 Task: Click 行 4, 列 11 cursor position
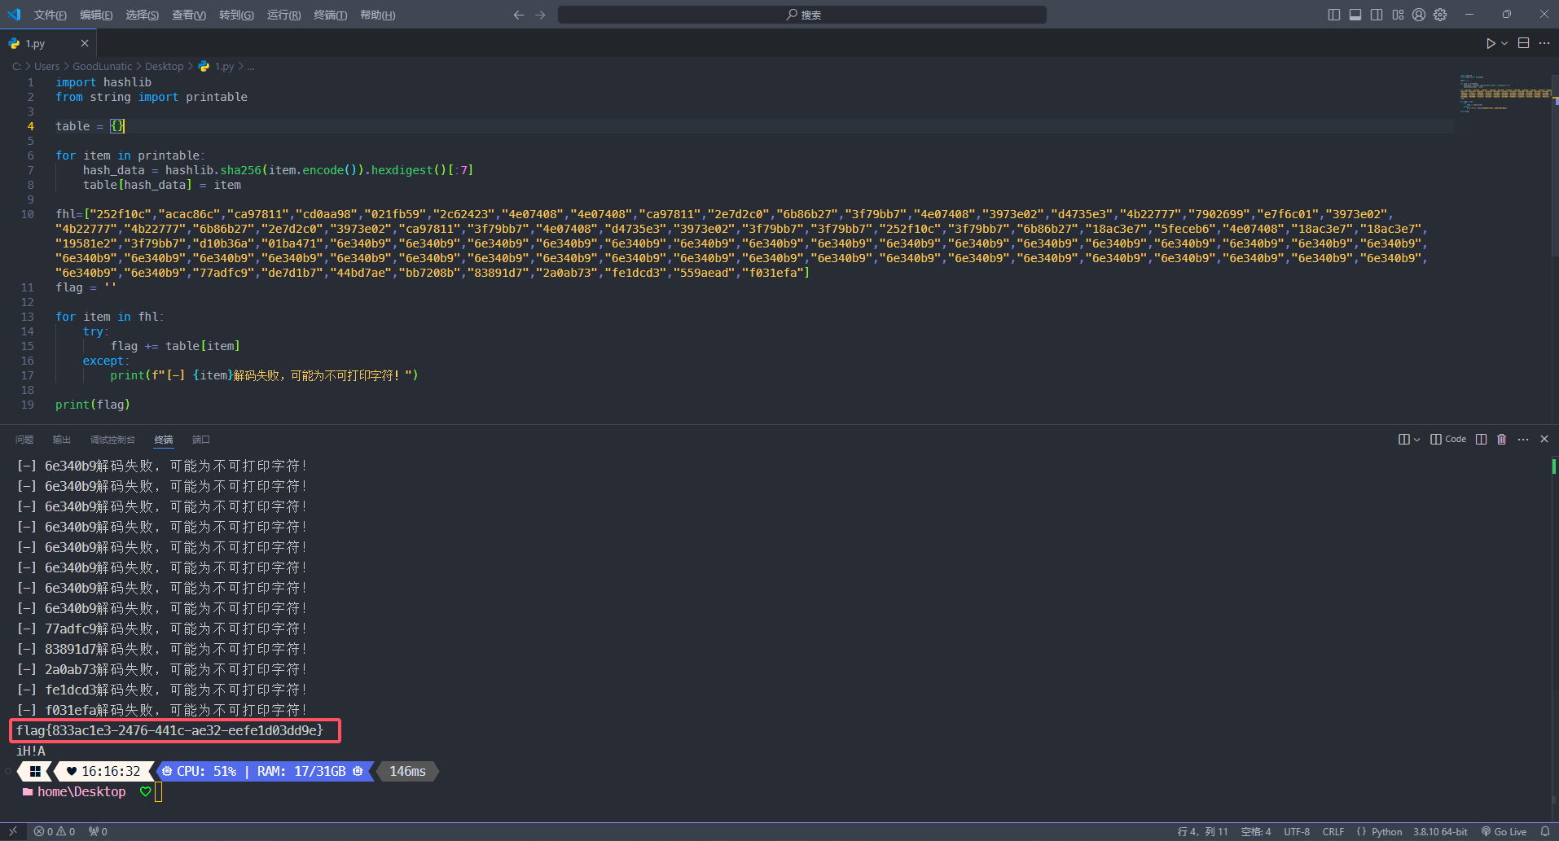coord(1202,832)
